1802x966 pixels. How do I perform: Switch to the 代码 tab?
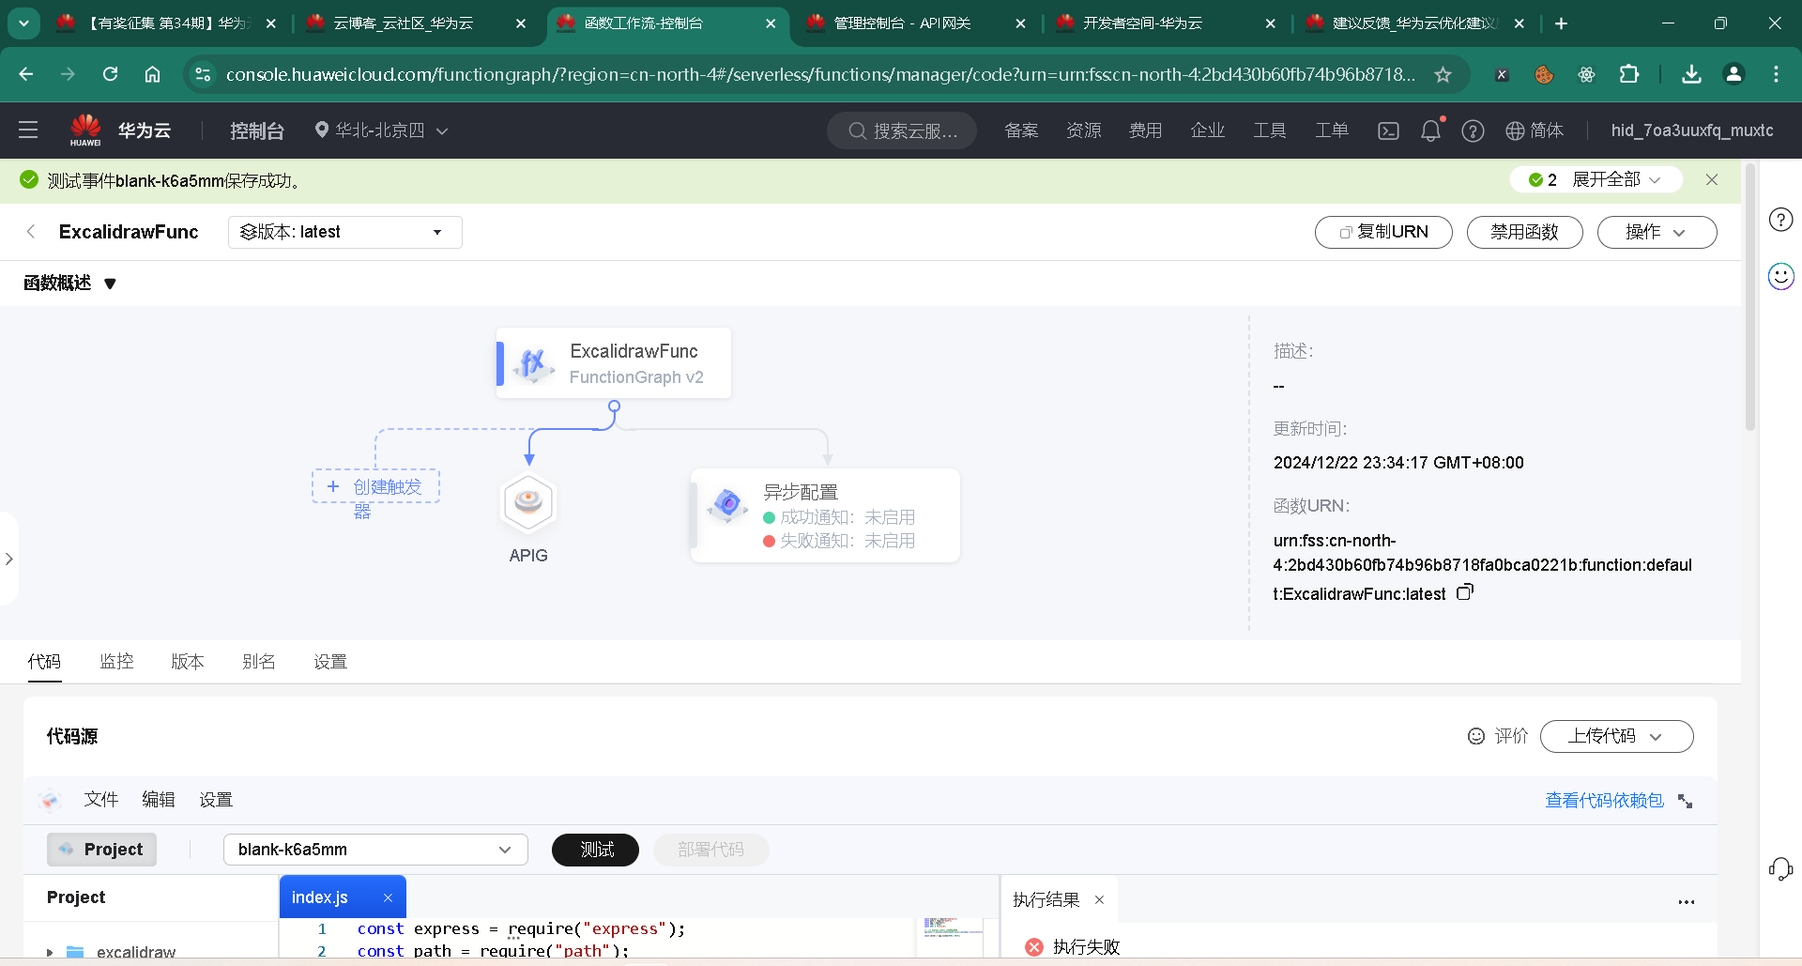click(x=44, y=662)
